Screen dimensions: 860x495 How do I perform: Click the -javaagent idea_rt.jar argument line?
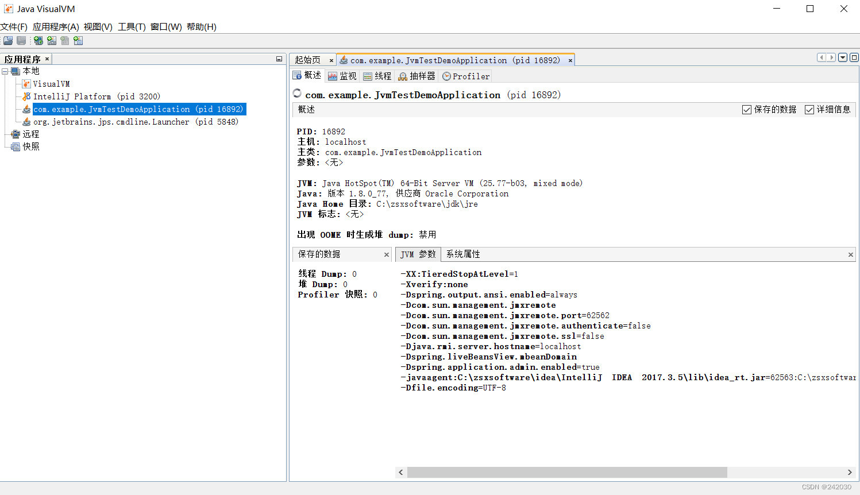[x=627, y=377]
